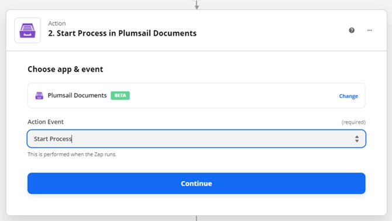This screenshot has height=221, width=392.
Task: Click the step header bar area
Action: [x=196, y=30]
